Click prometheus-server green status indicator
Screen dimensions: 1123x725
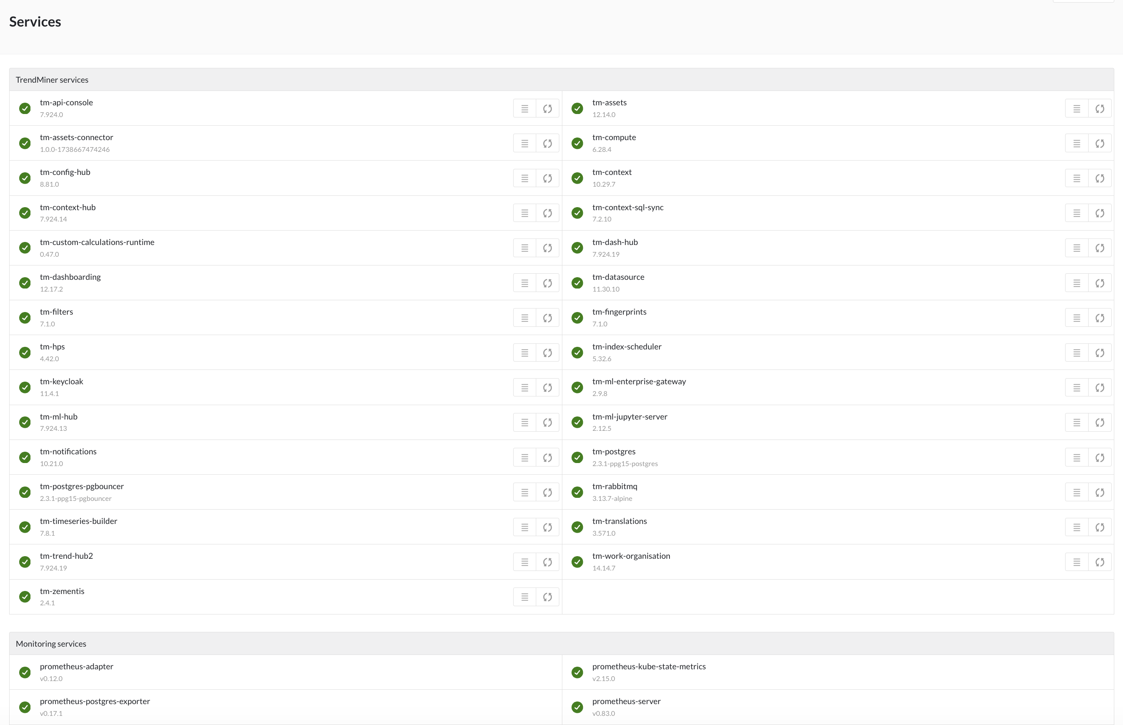click(x=577, y=707)
